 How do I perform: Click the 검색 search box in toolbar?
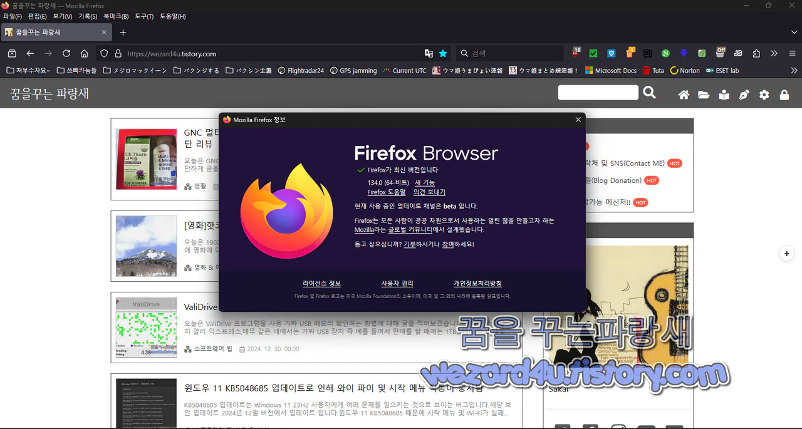pyautogui.click(x=510, y=54)
